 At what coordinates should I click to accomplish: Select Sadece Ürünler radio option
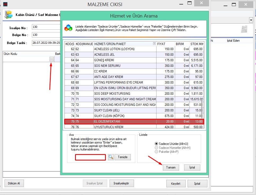(x=157, y=144)
